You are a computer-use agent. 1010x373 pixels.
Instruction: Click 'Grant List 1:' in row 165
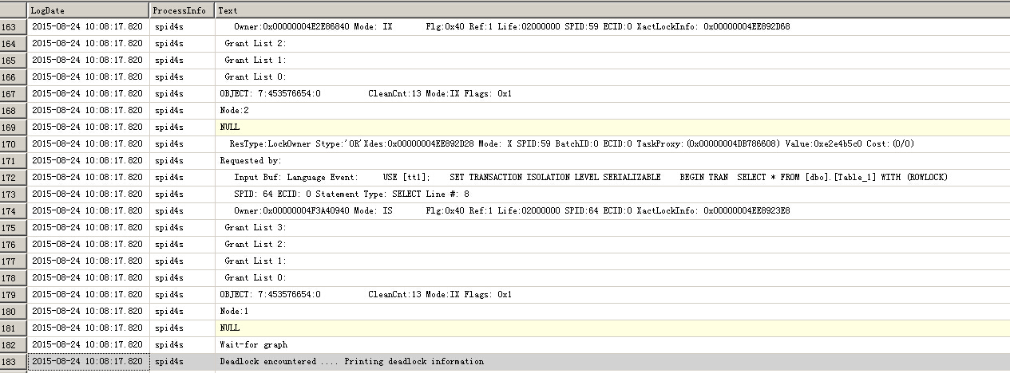(x=612, y=60)
